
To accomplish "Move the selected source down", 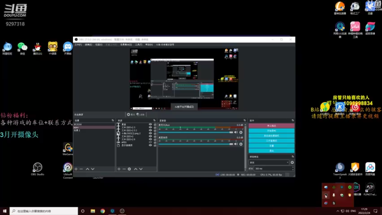I will 141,169.
